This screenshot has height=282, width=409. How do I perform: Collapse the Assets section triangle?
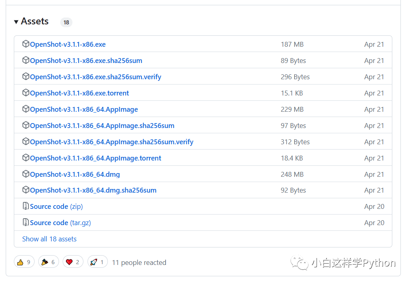16,22
